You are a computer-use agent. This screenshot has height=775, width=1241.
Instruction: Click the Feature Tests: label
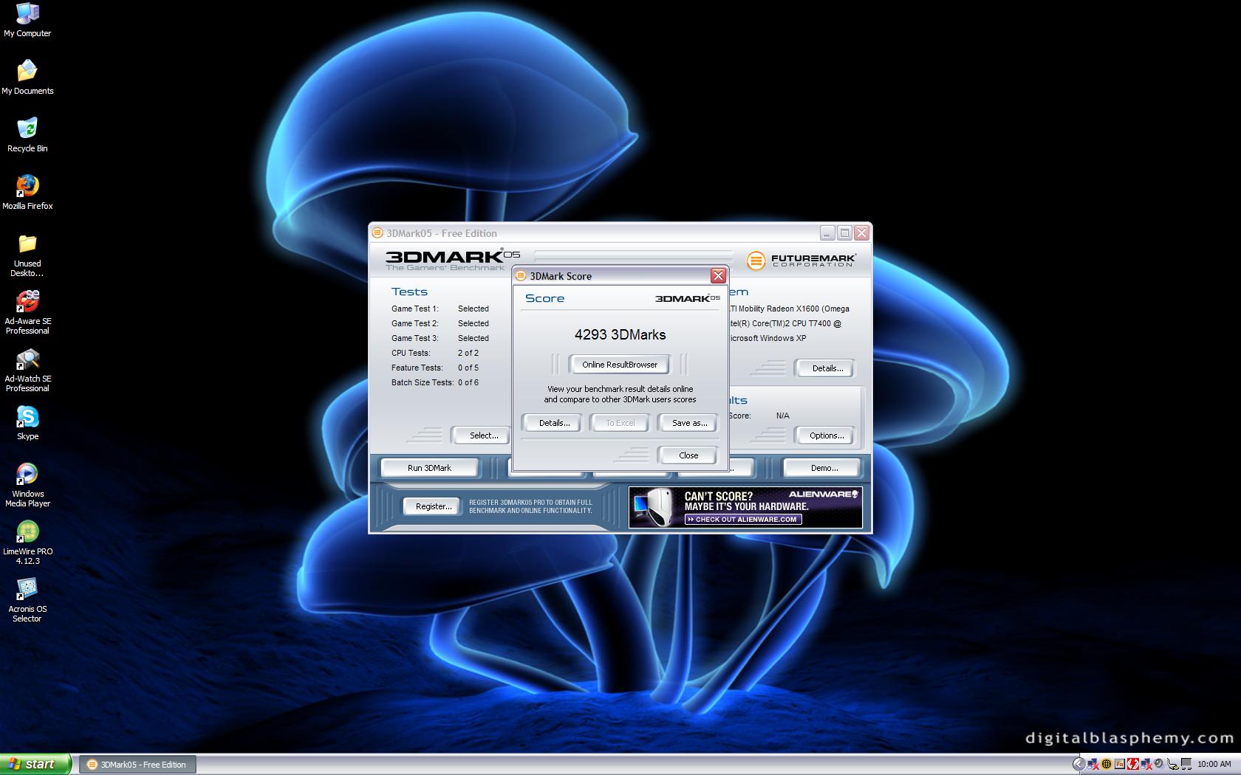tap(417, 368)
